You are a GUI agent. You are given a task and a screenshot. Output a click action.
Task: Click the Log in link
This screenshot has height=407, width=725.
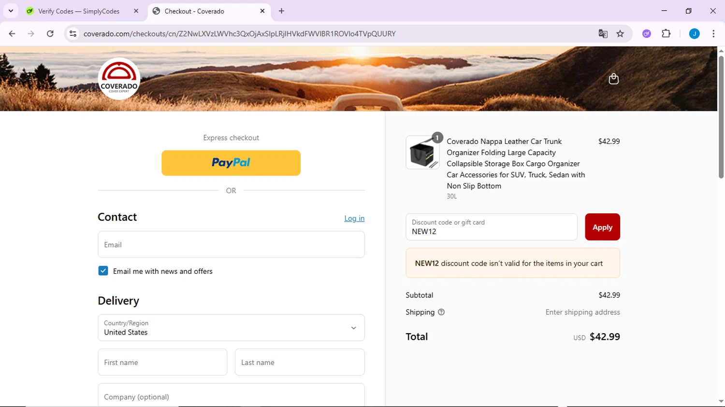click(x=354, y=218)
